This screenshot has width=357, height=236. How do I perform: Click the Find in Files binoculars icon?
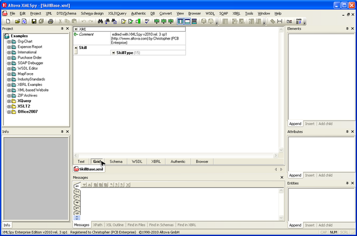pos(114,21)
